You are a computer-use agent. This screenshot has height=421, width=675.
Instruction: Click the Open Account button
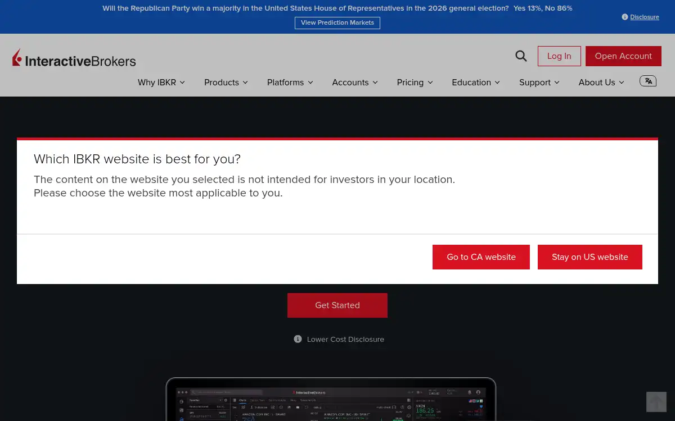tap(623, 56)
